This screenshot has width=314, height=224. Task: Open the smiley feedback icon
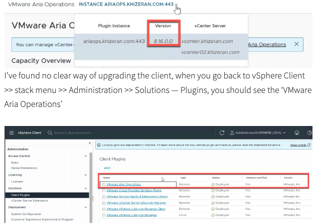tap(297, 133)
